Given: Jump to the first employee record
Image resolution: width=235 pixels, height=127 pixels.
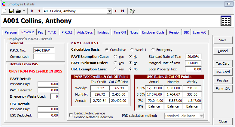Looking at the screenshot, I should point(32,11).
